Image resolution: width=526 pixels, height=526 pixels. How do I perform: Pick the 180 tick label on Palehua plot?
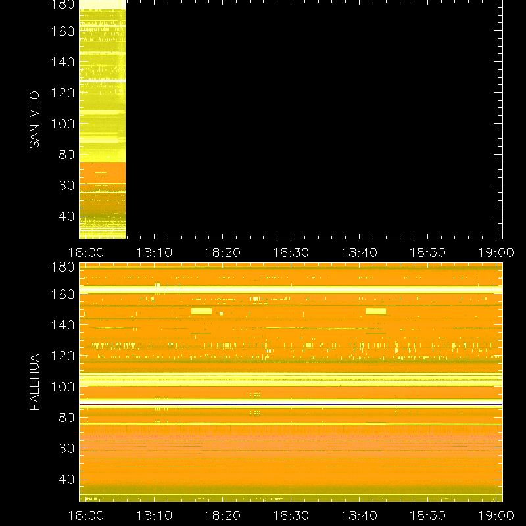click(x=62, y=267)
